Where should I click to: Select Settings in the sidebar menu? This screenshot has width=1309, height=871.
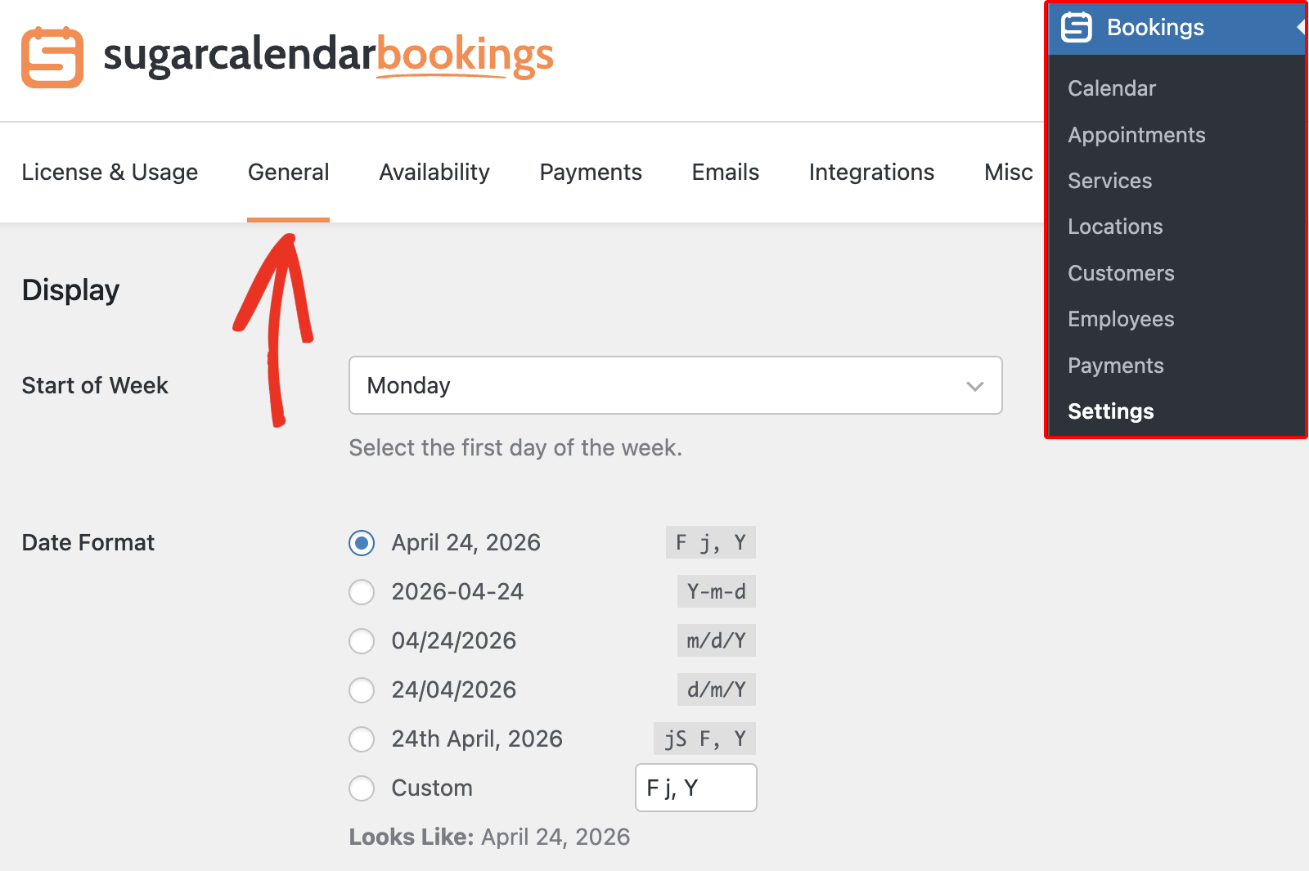coord(1111,411)
